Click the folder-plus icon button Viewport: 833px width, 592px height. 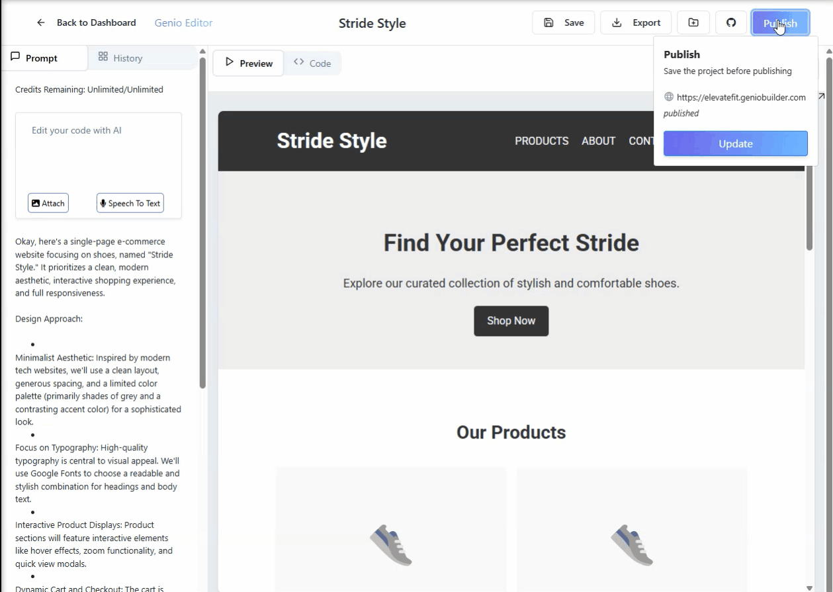coord(693,22)
